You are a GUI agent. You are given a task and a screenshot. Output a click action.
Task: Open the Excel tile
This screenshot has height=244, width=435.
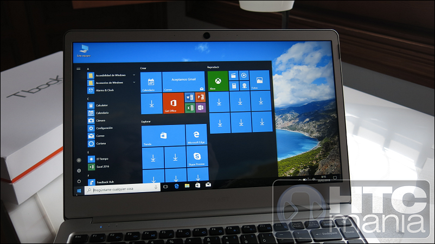point(190,108)
